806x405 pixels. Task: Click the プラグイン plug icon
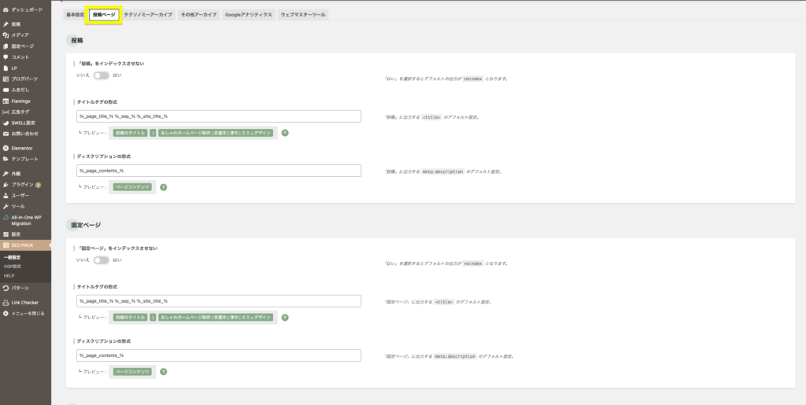(6, 184)
